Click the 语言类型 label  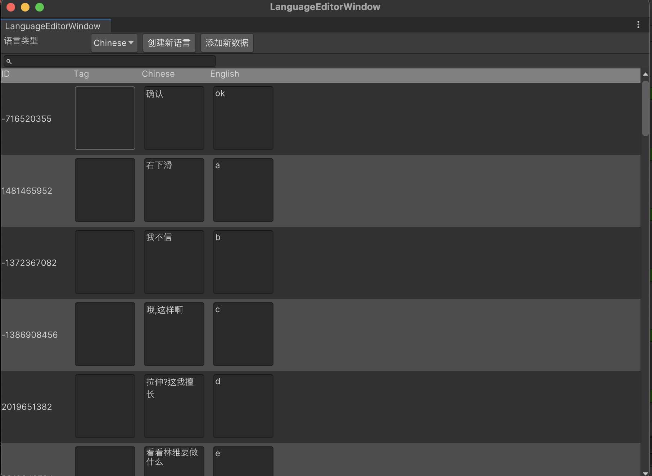21,41
